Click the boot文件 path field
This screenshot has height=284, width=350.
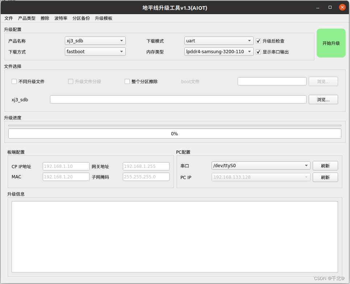pyautogui.click(x=272, y=81)
